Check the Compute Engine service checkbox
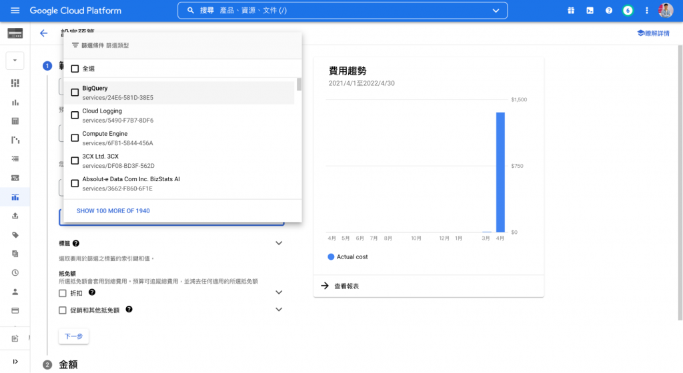 (x=75, y=138)
